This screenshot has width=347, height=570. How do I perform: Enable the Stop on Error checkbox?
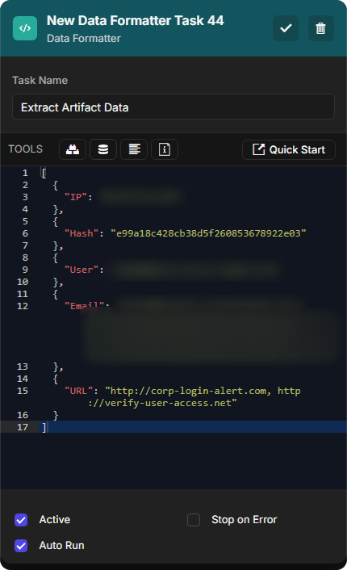[x=194, y=520]
